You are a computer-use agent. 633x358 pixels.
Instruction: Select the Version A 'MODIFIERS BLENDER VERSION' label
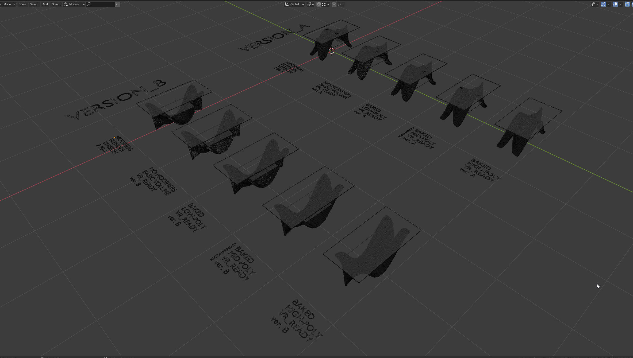click(x=289, y=68)
